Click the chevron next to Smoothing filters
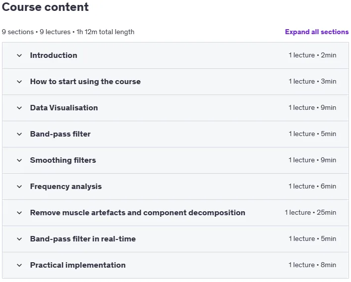This screenshot has height=282, width=351. 19,160
